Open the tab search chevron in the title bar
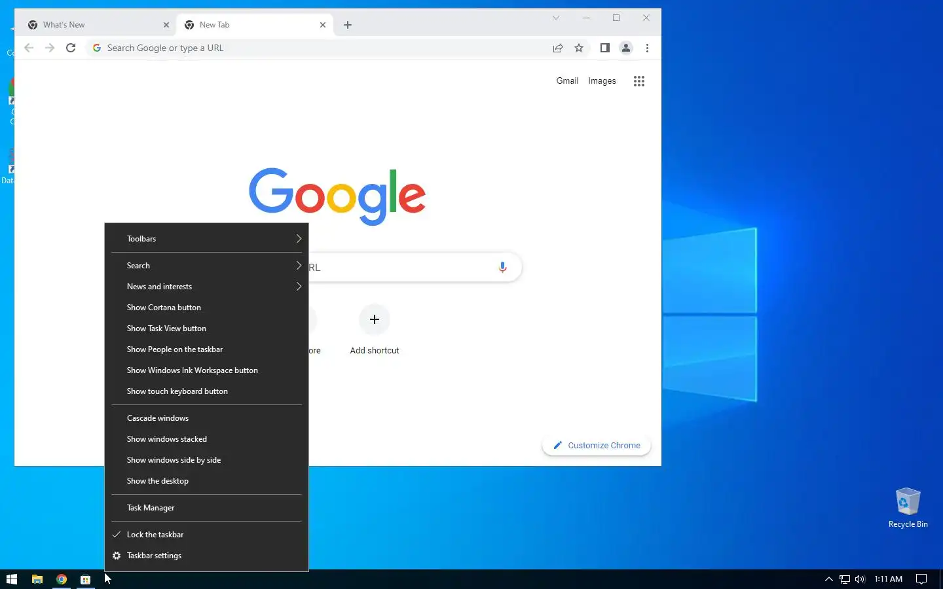The height and width of the screenshot is (589, 943). click(556, 18)
